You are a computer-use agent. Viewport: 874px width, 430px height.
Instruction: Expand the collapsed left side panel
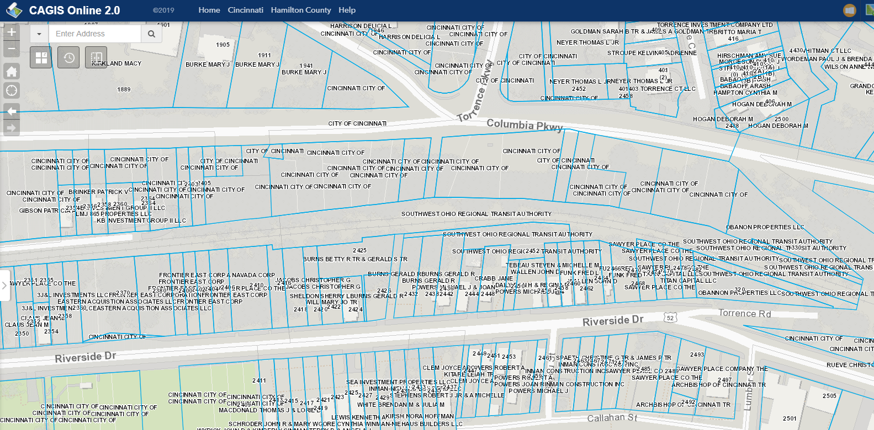click(4, 285)
